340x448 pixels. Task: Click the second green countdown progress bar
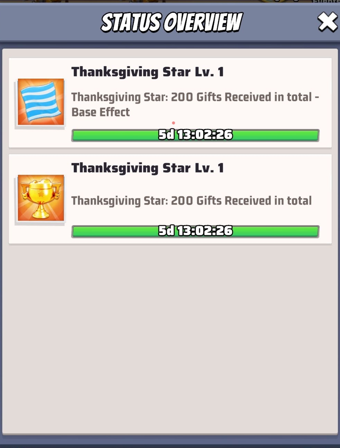[195, 231]
